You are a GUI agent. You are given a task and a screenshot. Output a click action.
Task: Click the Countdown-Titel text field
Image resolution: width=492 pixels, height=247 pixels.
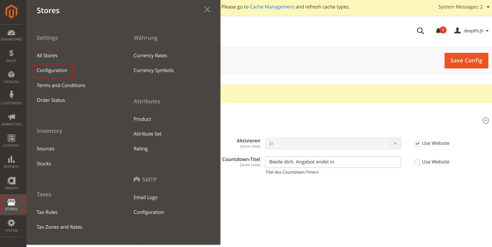[333, 162]
